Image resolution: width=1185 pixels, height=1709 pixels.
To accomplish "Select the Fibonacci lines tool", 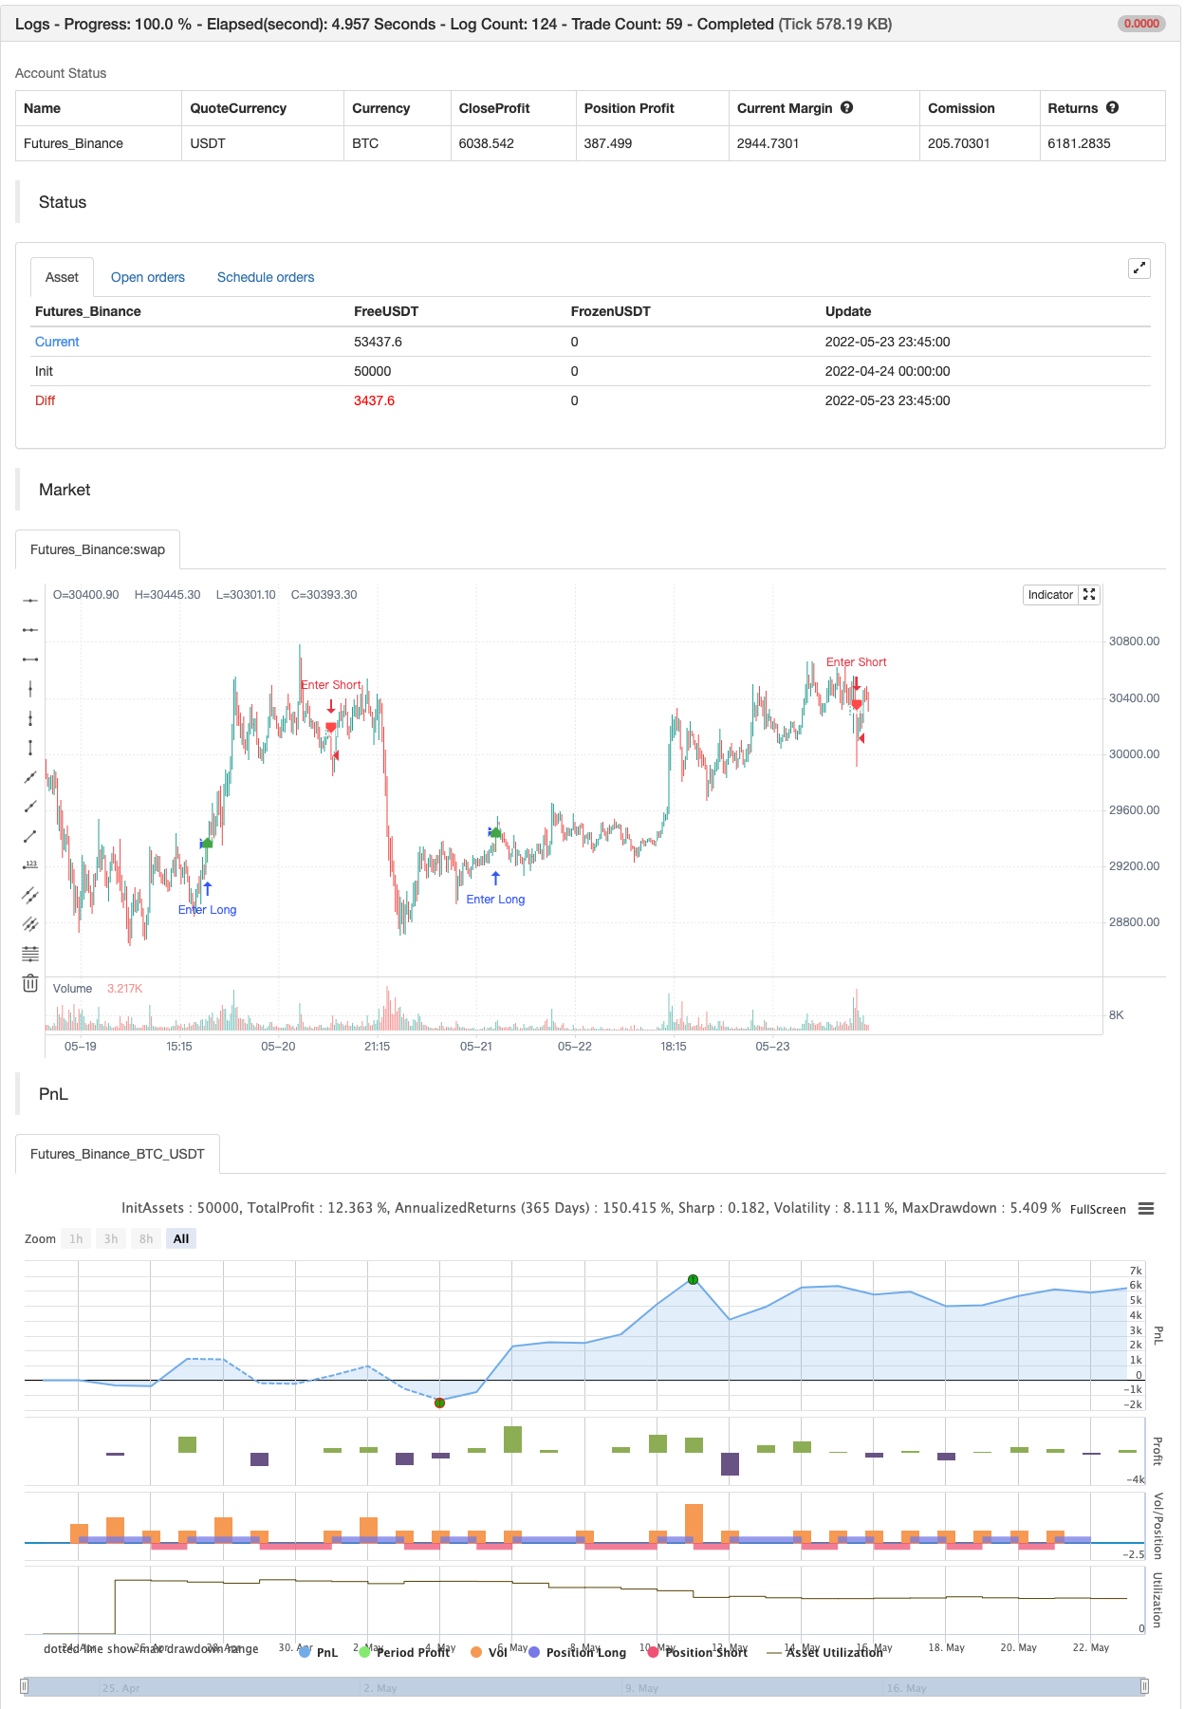I will 30,954.
